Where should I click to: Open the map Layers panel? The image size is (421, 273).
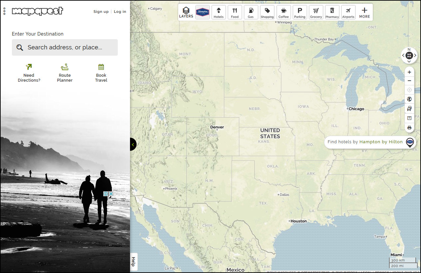pyautogui.click(x=186, y=13)
